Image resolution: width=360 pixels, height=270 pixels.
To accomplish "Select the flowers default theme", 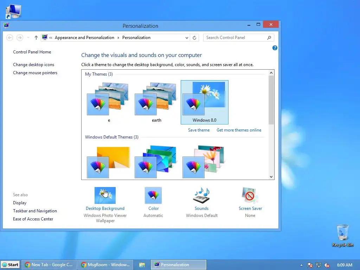I will click(x=204, y=162).
